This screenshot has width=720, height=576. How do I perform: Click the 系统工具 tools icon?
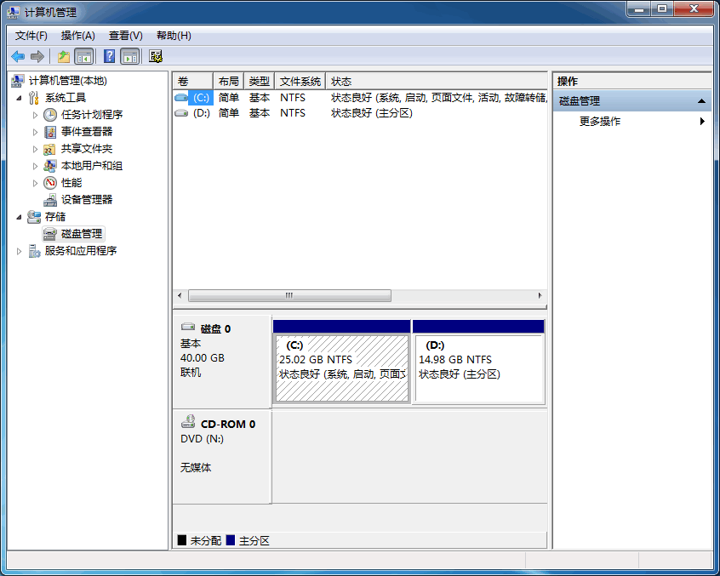tap(34, 98)
